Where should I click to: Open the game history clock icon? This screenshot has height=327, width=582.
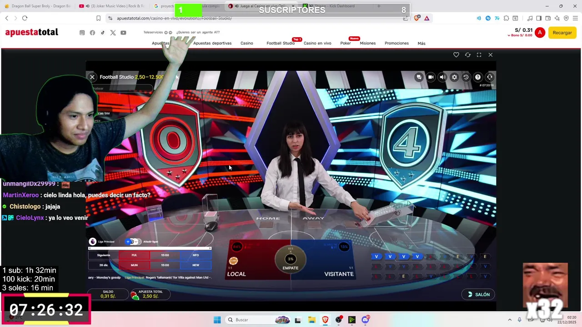pos(466,77)
